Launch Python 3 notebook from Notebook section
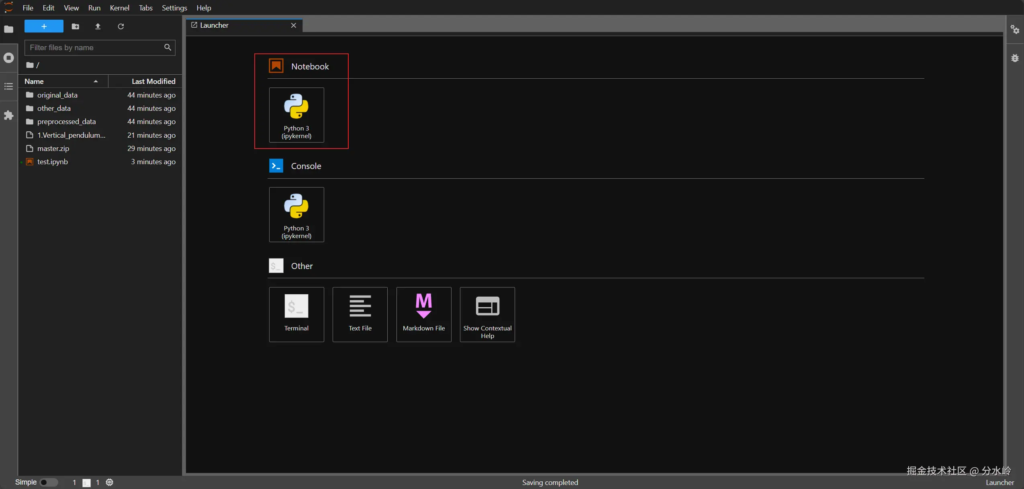1024x489 pixels. pyautogui.click(x=296, y=115)
